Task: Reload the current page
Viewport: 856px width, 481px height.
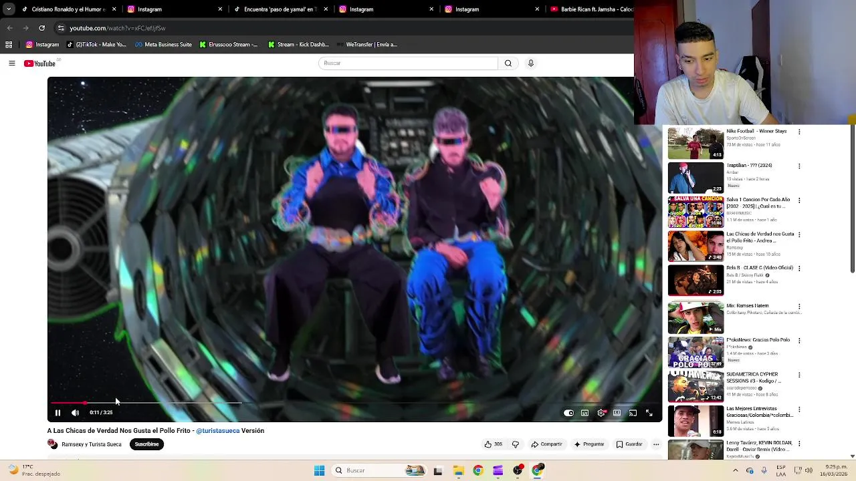Action: pyautogui.click(x=41, y=28)
